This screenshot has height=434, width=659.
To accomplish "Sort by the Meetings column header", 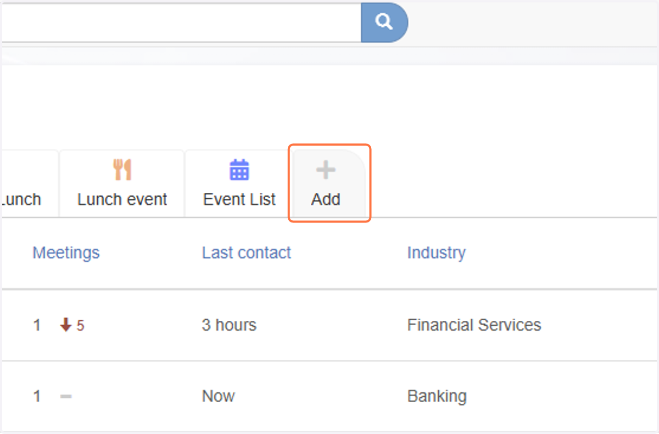I will pyautogui.click(x=66, y=253).
